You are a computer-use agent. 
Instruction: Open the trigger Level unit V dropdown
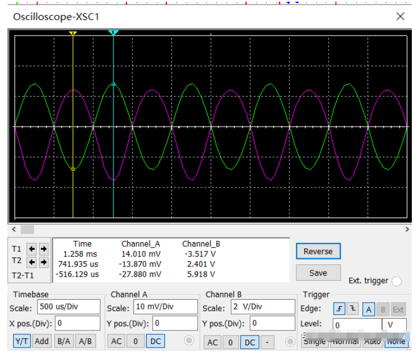pos(395,325)
